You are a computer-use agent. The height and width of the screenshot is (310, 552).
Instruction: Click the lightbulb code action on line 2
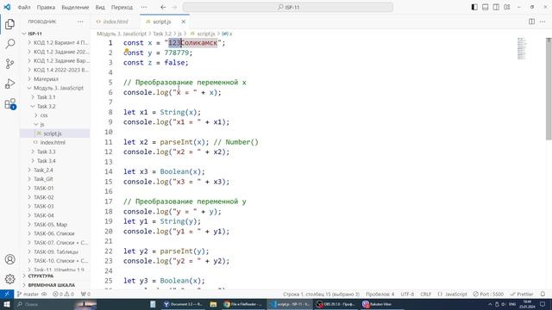pos(127,51)
